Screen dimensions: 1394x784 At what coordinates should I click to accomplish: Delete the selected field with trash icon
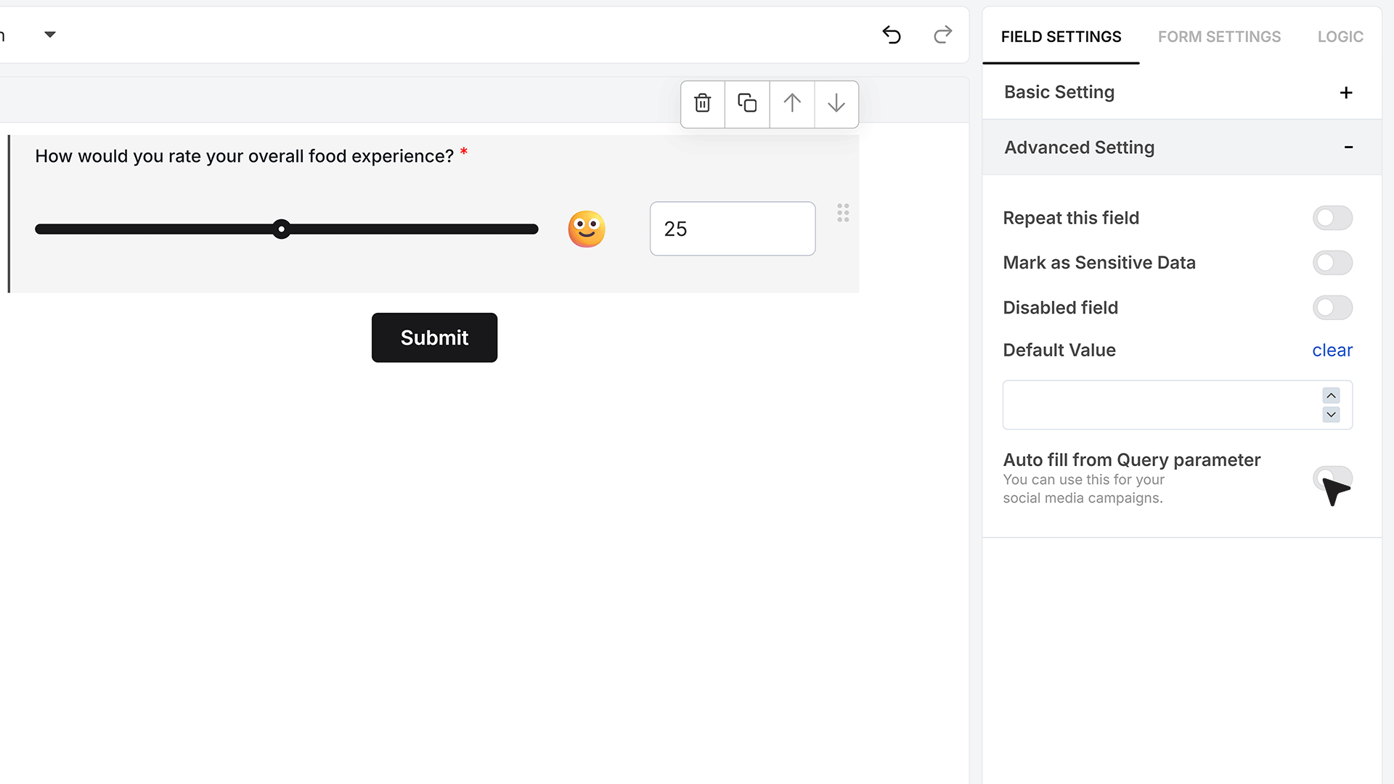click(702, 104)
